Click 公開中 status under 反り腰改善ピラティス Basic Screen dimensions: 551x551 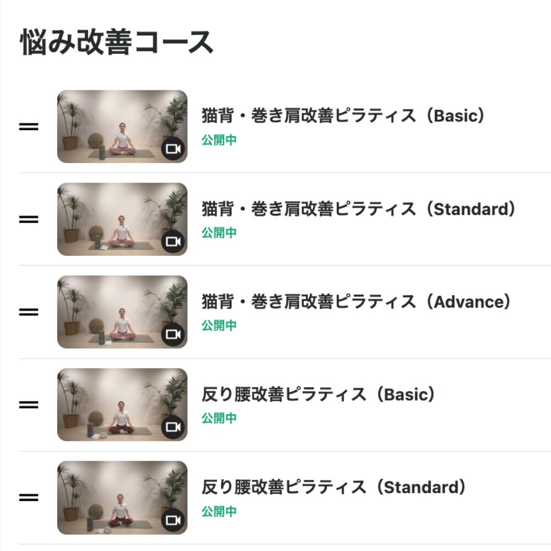219,418
